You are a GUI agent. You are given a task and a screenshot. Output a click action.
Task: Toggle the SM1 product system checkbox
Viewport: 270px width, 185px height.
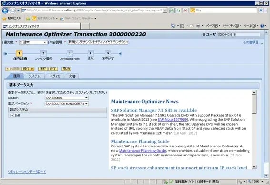(12, 116)
